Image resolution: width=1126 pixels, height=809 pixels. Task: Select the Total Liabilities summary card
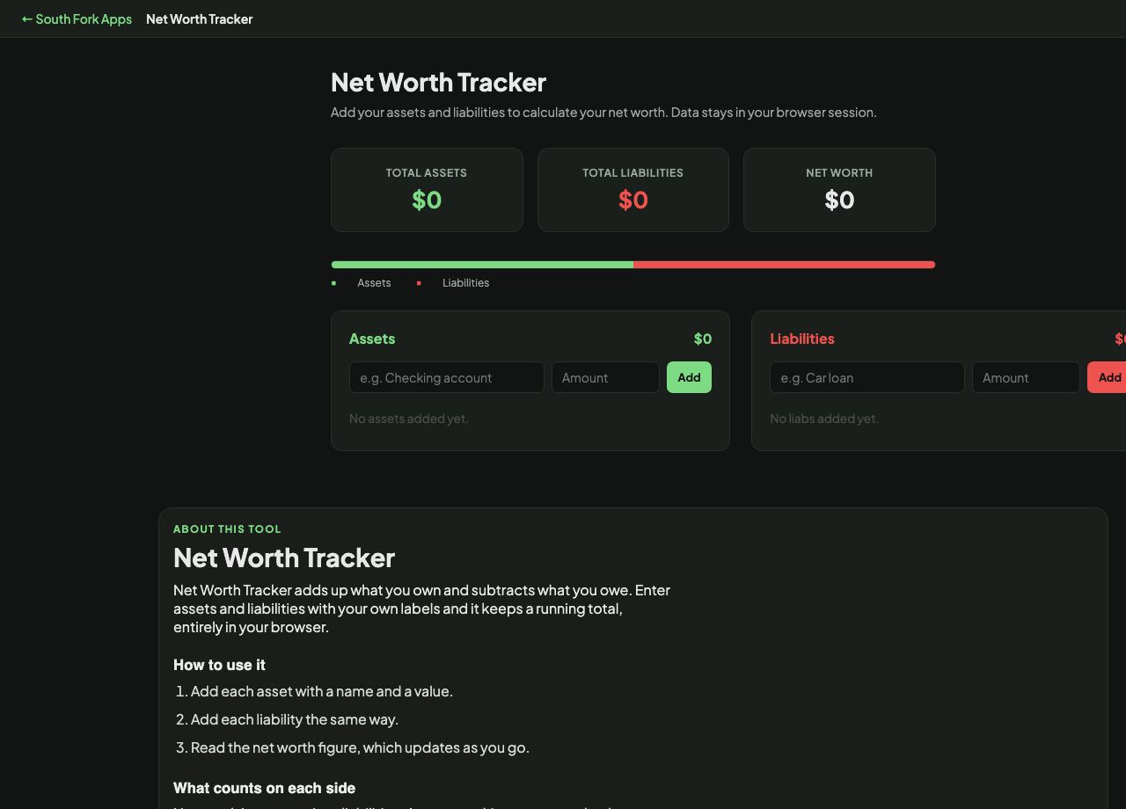[633, 190]
